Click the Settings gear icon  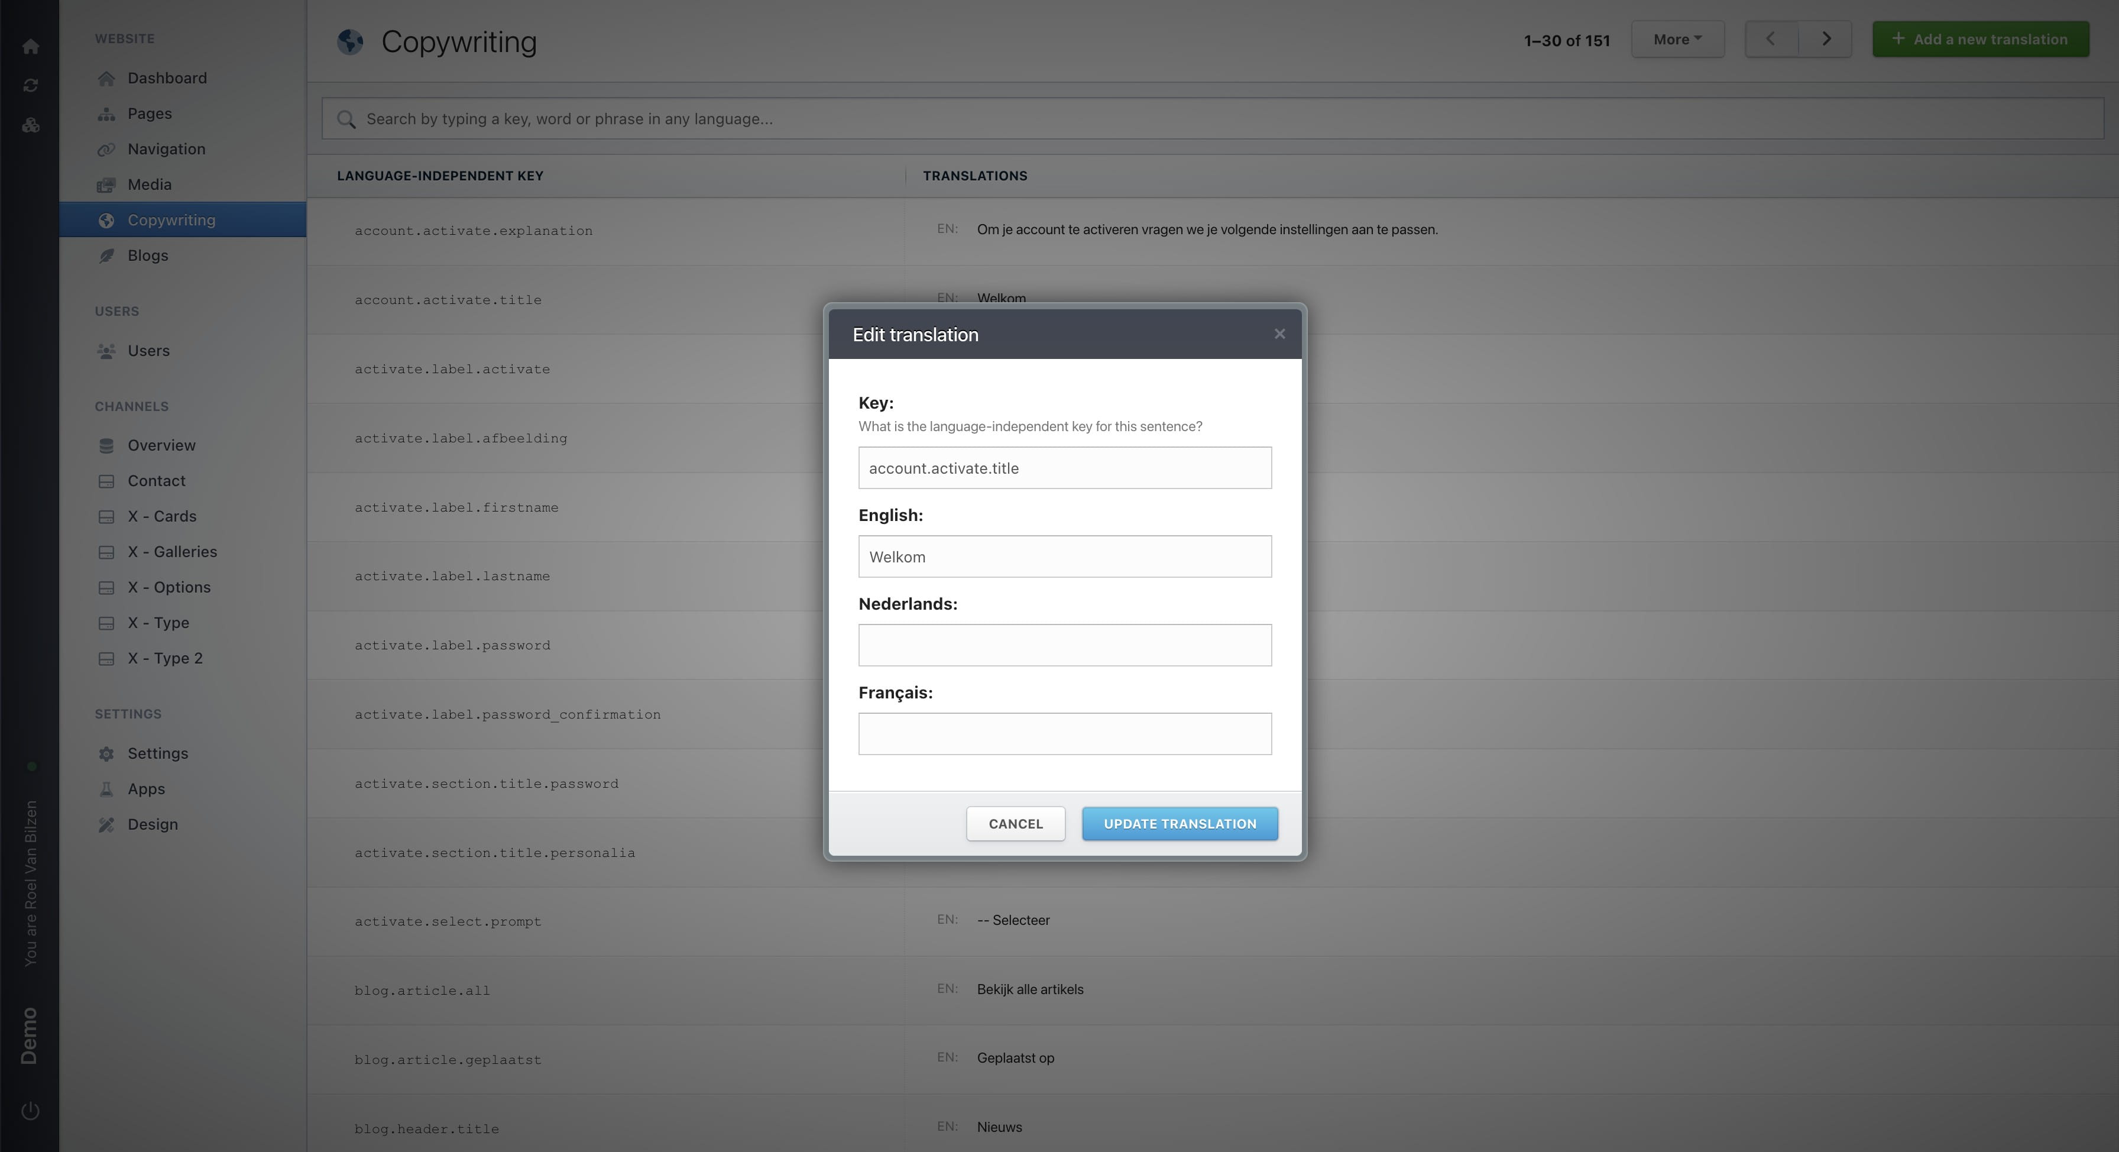[106, 753]
